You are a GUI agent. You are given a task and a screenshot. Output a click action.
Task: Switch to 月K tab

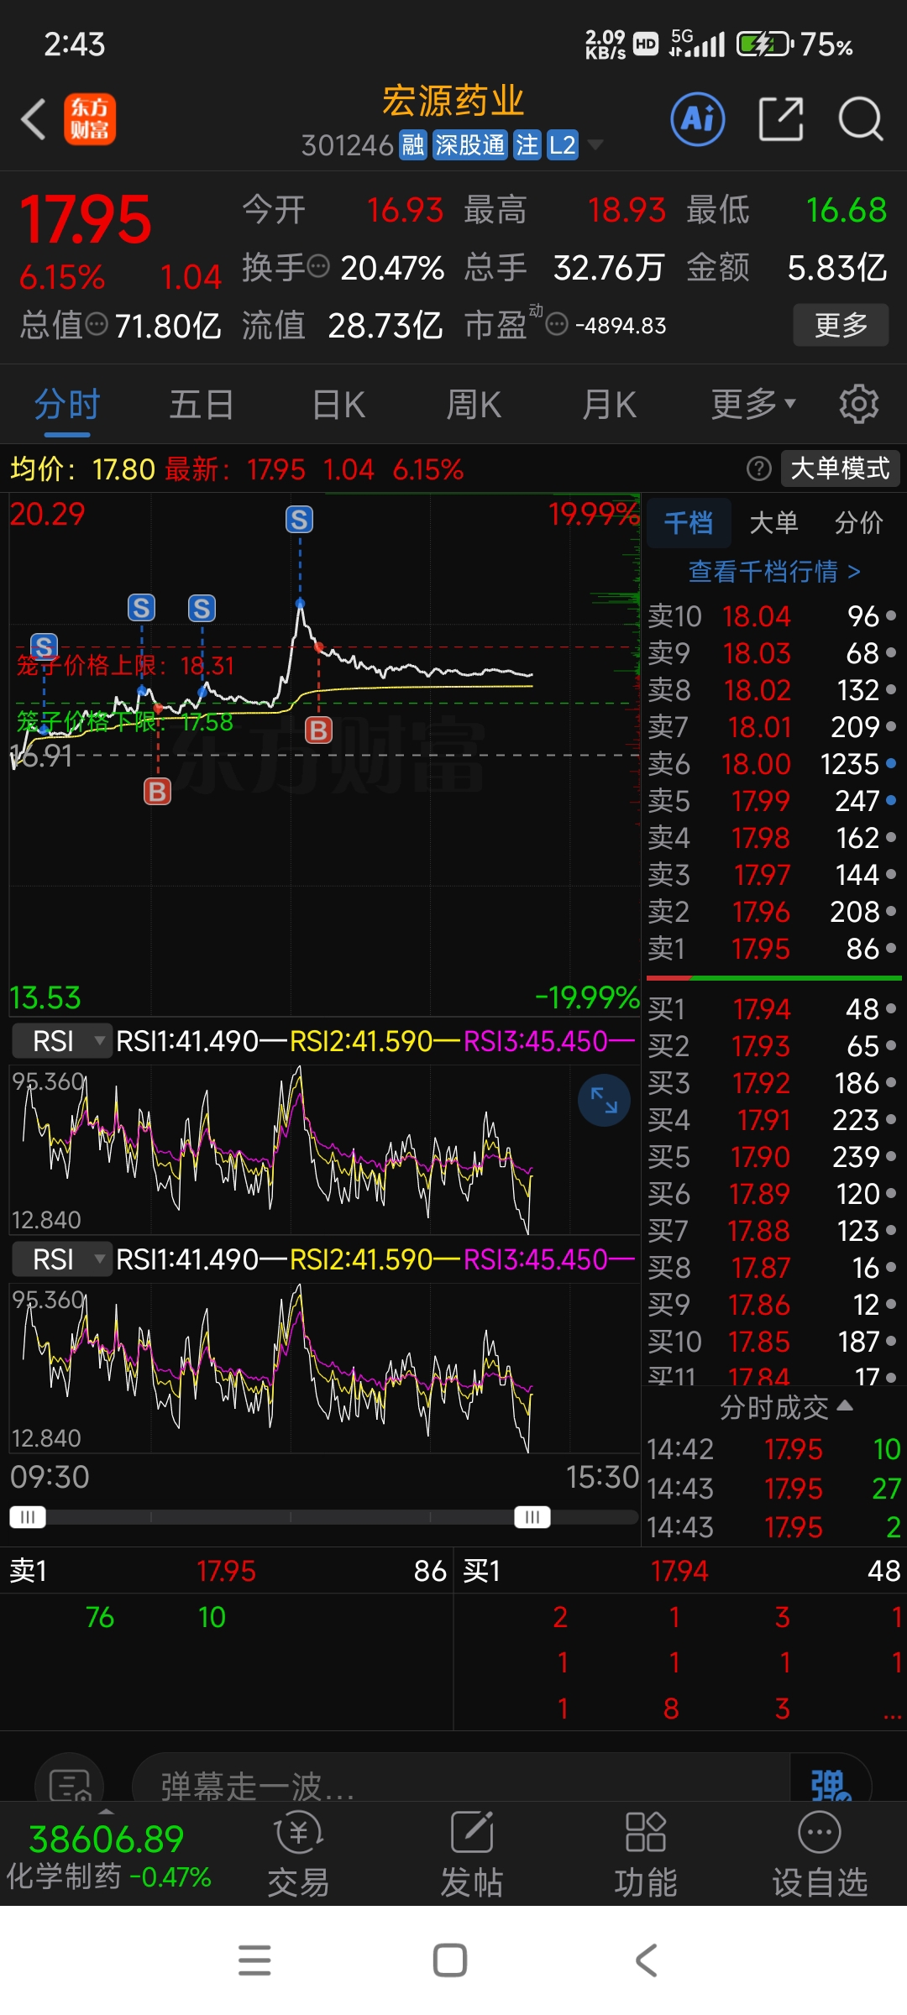pos(610,405)
